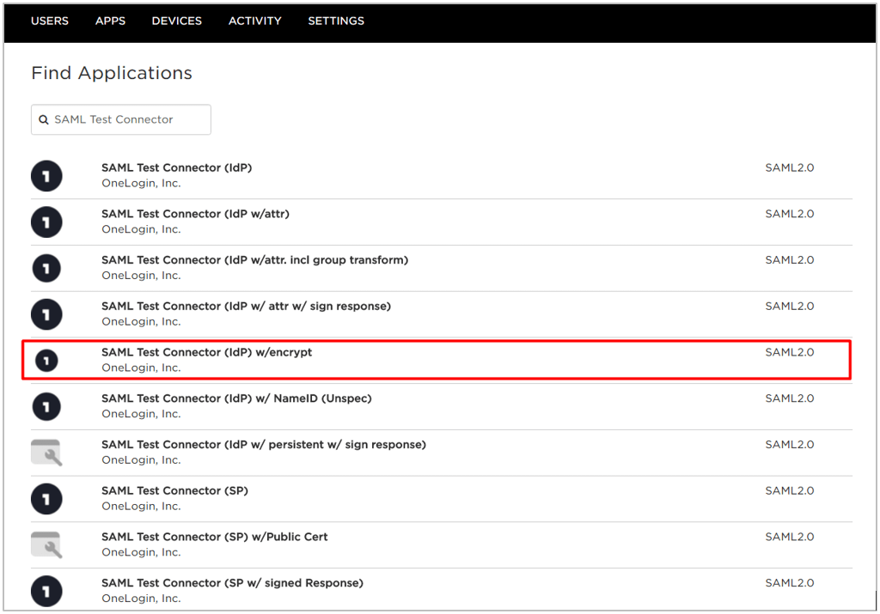
Task: Click the badge icon for SAML Test Connector (IdP w/attr)
Action: click(46, 222)
